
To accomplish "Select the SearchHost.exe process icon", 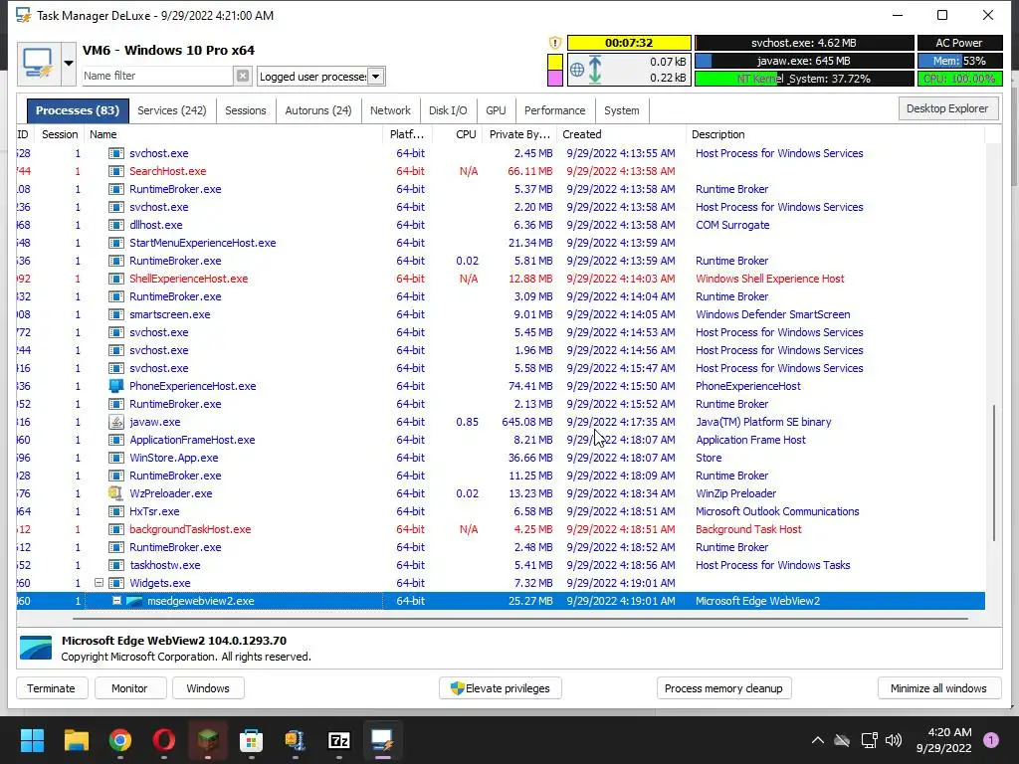I will click(x=116, y=171).
